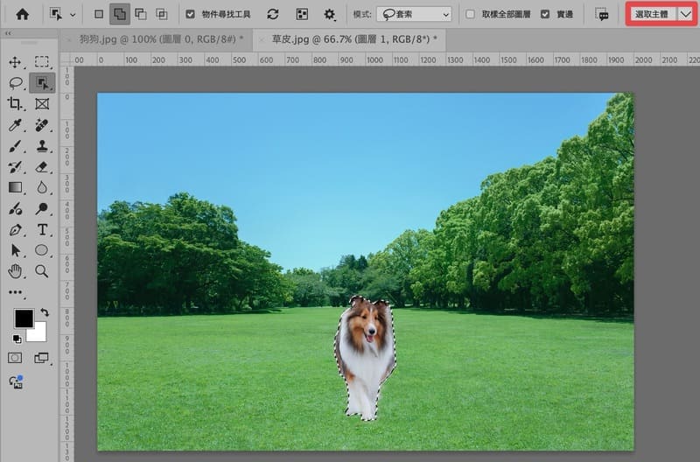Viewport: 700px width, 462px height.
Task: Select the History Brush tool
Action: pyautogui.click(x=15, y=167)
